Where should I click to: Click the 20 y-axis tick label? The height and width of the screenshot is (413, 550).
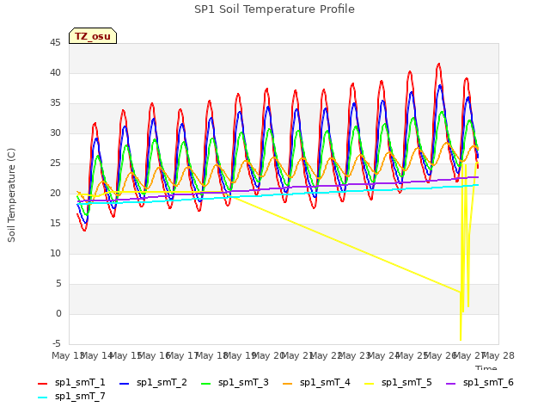pos(55,193)
